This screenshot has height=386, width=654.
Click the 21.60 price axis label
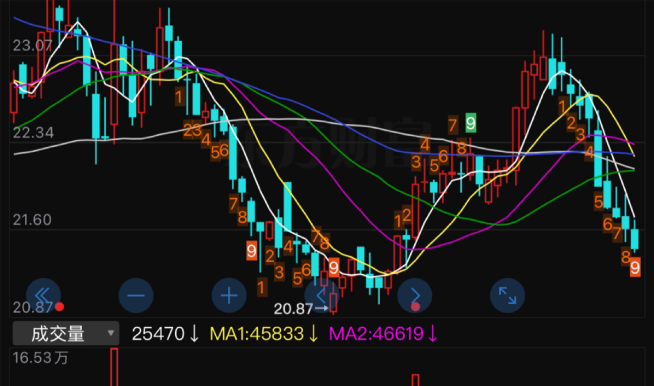tap(32, 219)
